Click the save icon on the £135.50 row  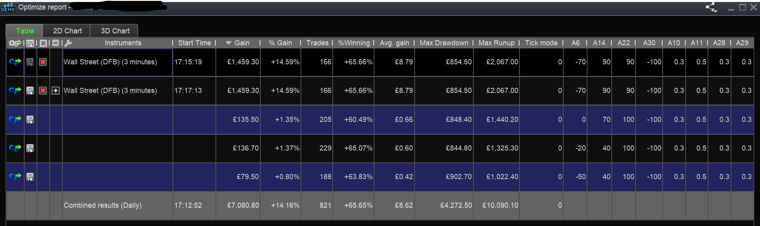click(30, 119)
